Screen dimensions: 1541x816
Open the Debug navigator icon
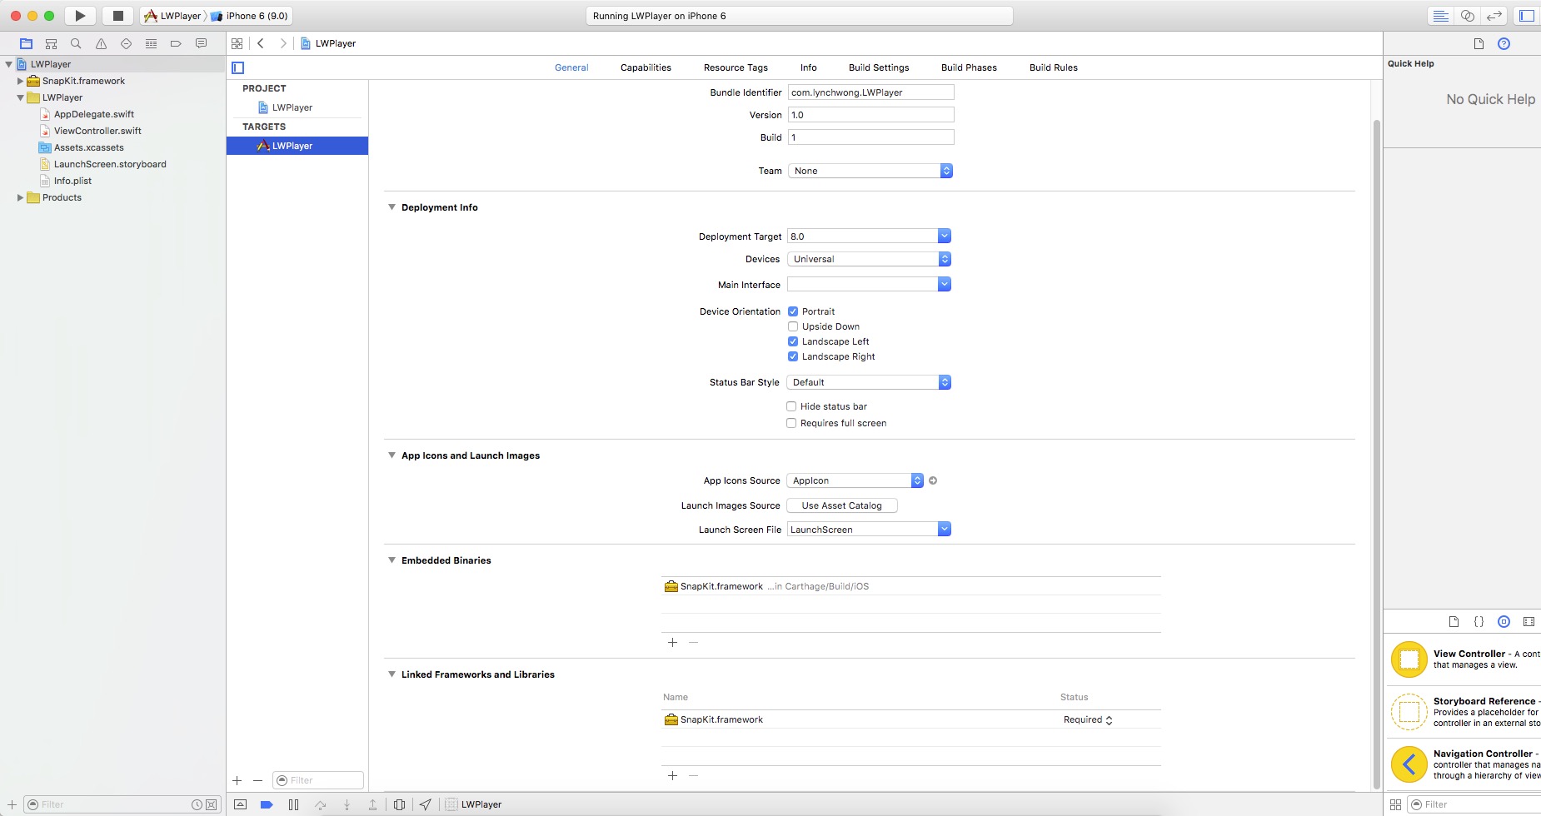pos(151,43)
